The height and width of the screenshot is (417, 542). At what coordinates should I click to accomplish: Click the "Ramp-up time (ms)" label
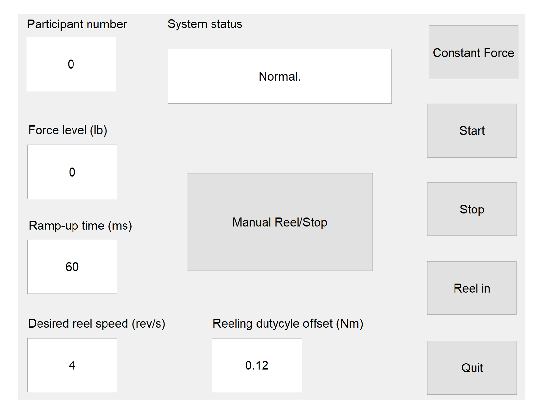click(80, 226)
